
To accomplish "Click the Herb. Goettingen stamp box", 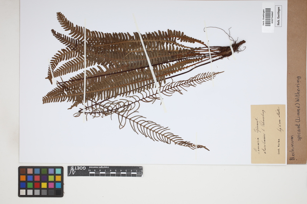I will pyautogui.click(x=279, y=16).
